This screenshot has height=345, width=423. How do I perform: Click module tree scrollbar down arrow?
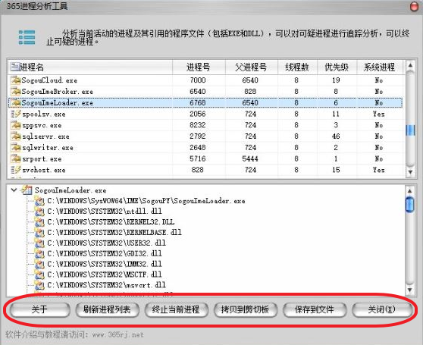tap(410, 290)
